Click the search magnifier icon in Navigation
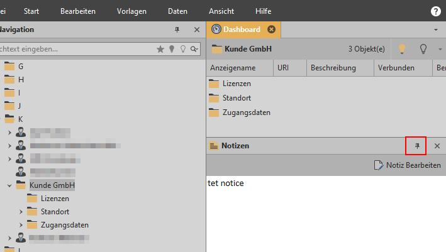 [x=194, y=48]
